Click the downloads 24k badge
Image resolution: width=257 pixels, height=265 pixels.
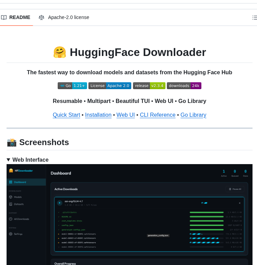coord(184,86)
